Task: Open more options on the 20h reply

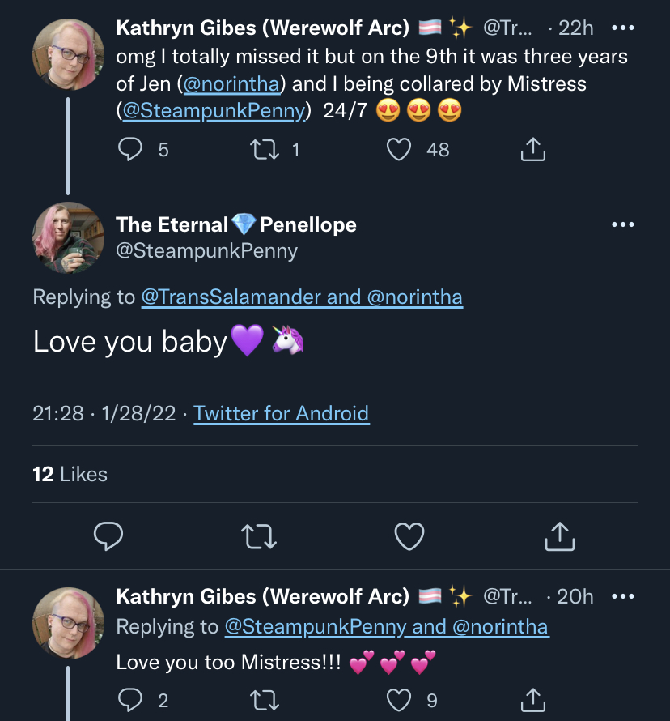Action: tap(623, 596)
